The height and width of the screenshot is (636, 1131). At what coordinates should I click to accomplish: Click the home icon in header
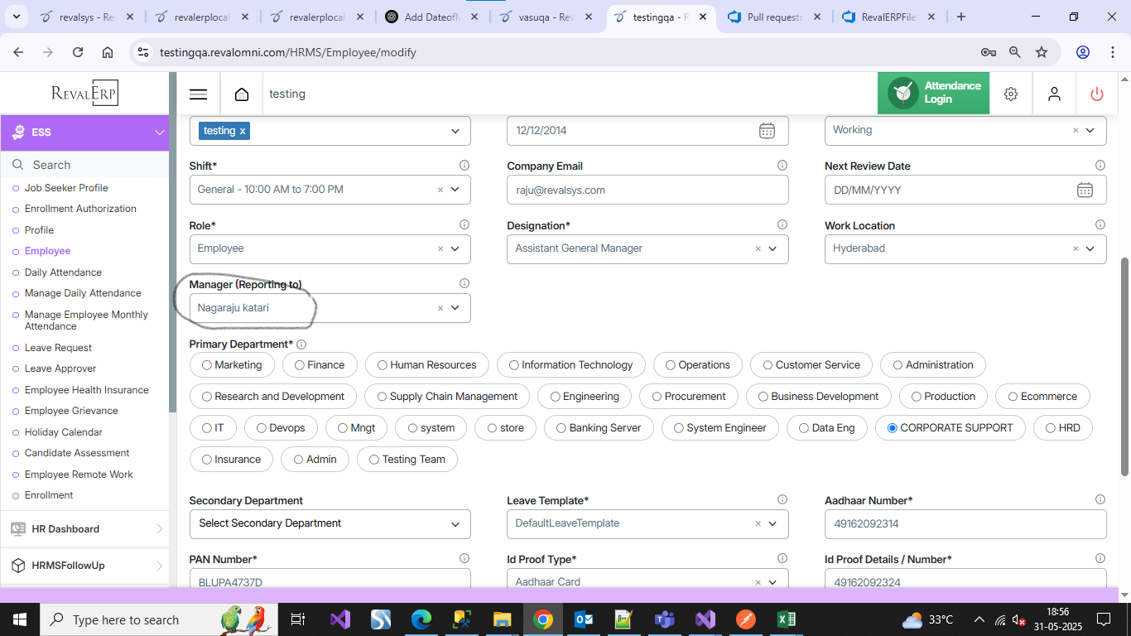[242, 94]
